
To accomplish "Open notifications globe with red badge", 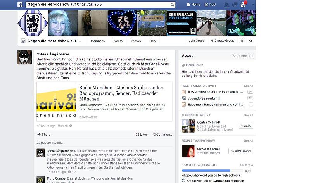I will pyautogui.click(x=243, y=4).
